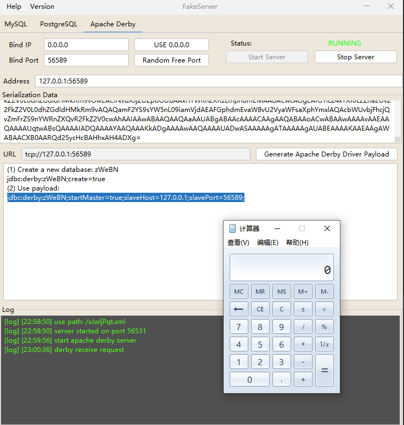Switch to the PostgreSQL tab
This screenshot has width=404, height=425.
click(59, 24)
